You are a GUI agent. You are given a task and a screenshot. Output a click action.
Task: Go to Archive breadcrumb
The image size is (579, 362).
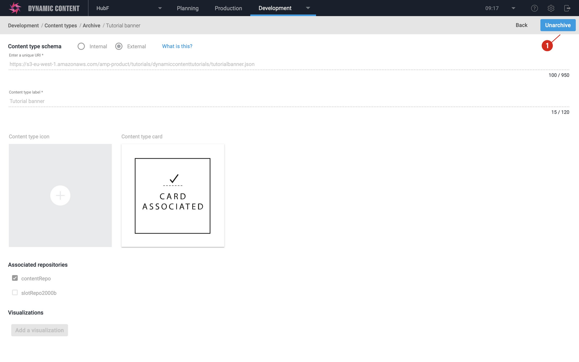coord(91,26)
